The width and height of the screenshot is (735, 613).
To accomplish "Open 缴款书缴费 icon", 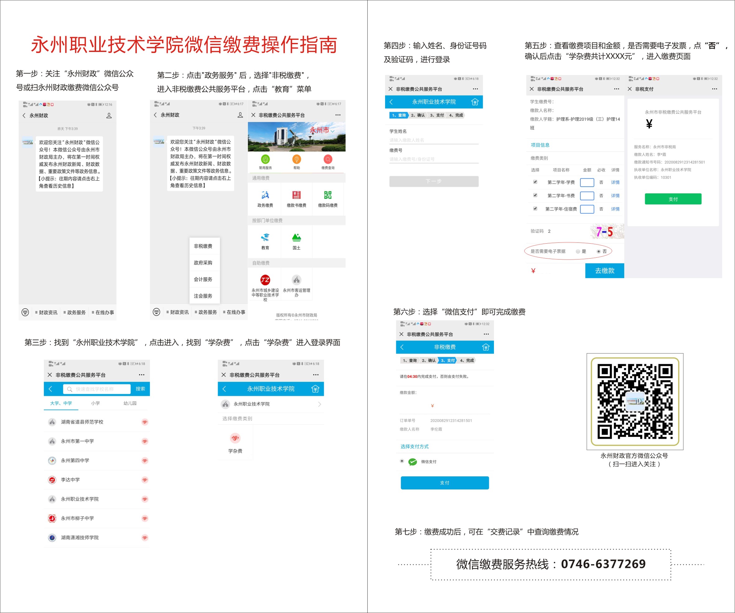I will (x=296, y=195).
